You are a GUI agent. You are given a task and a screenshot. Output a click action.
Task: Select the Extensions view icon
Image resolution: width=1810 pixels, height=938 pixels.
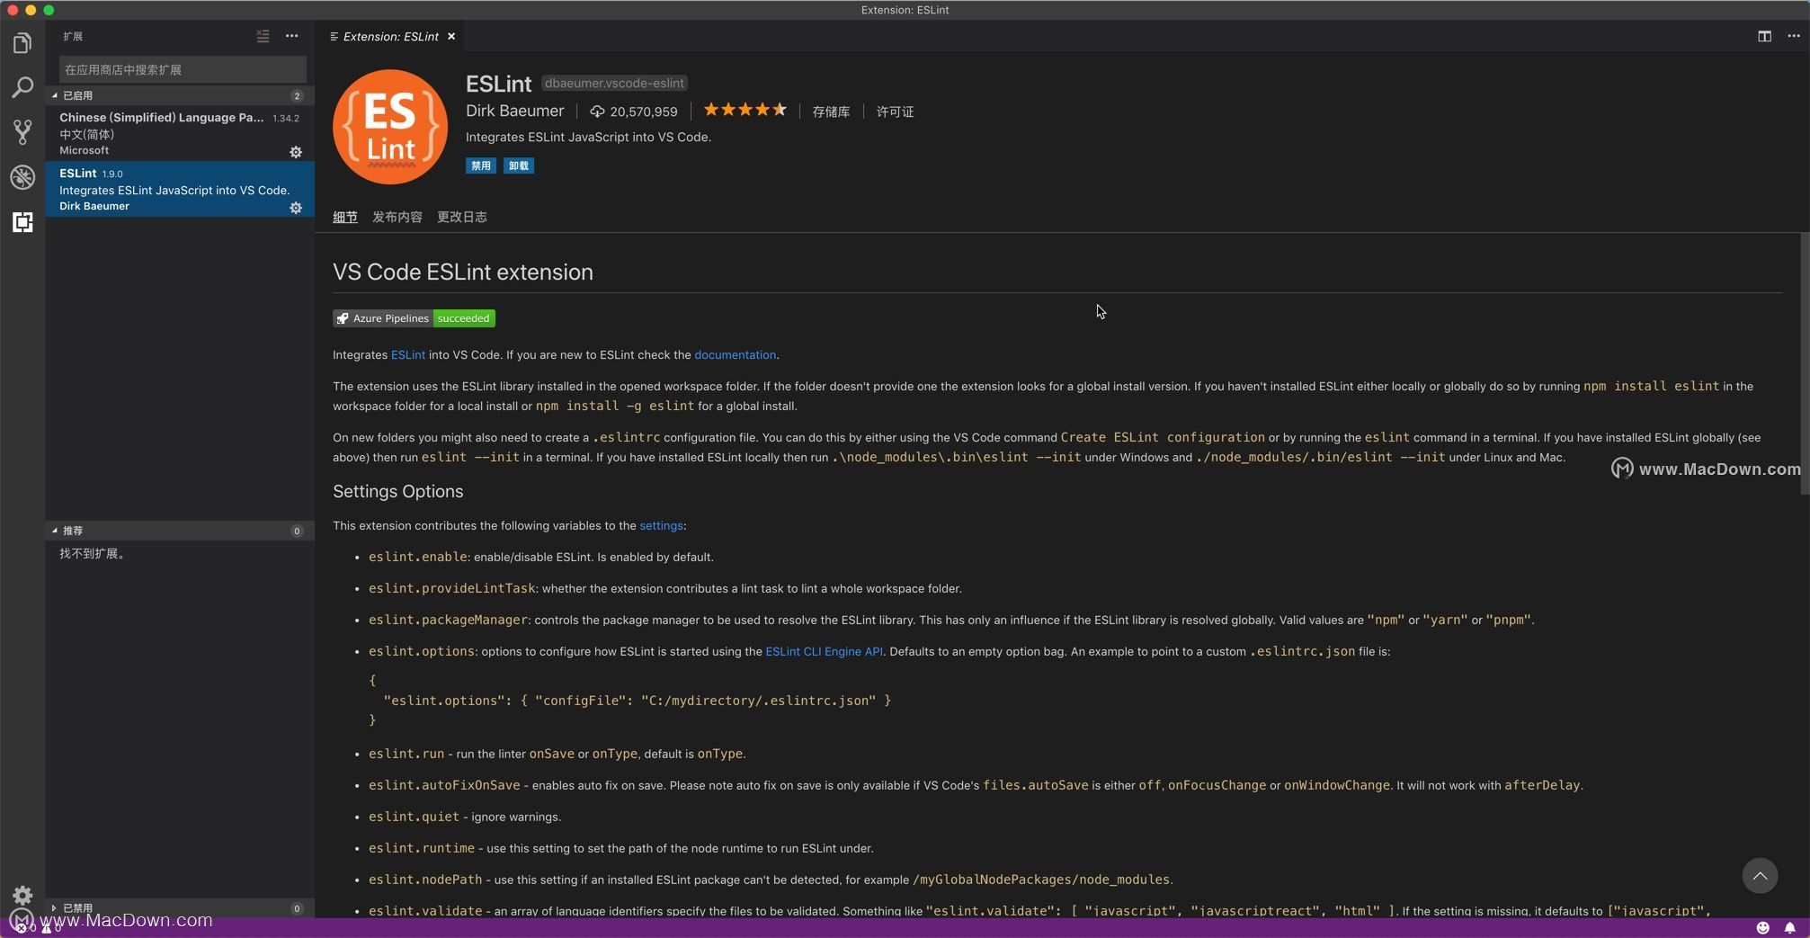[x=22, y=222]
